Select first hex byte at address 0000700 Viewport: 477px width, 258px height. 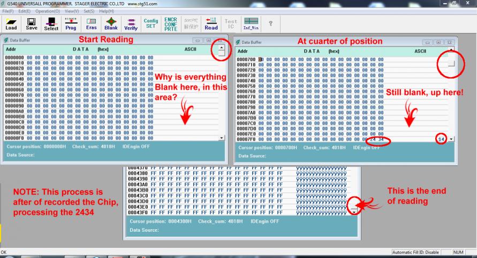pyautogui.click(x=261, y=58)
